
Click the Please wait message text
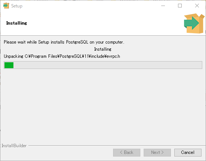(64, 42)
